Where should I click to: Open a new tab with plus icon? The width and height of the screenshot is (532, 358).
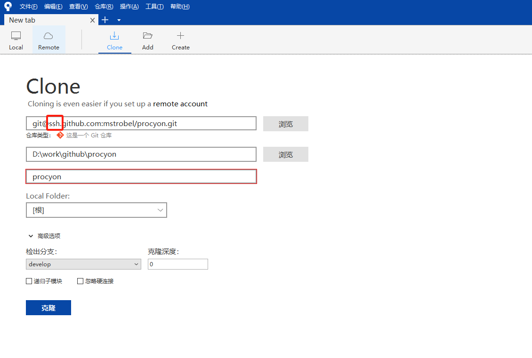pos(105,20)
